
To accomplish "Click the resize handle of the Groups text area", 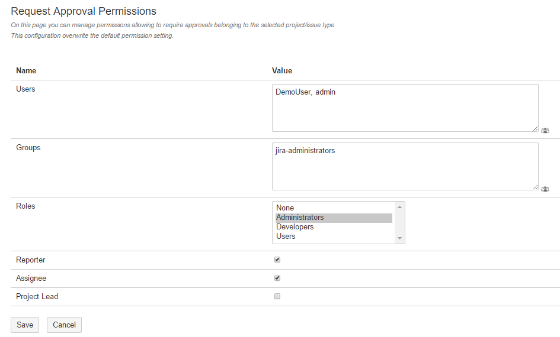I will coord(535,187).
